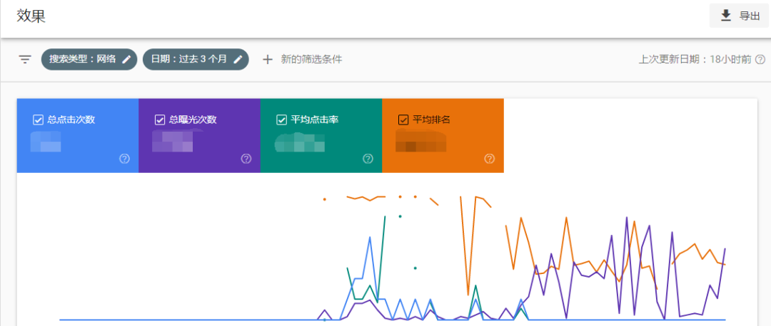The width and height of the screenshot is (771, 326).
Task: Click the download arrow icon beside 导出
Action: [726, 16]
